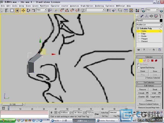Click the Connect button
164x123 pixels.
tap(149, 100)
